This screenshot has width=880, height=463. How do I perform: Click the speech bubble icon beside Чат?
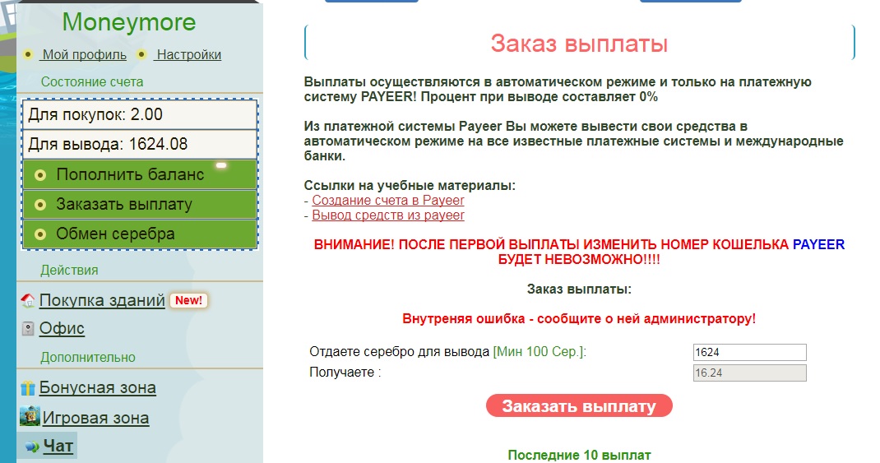click(x=32, y=447)
